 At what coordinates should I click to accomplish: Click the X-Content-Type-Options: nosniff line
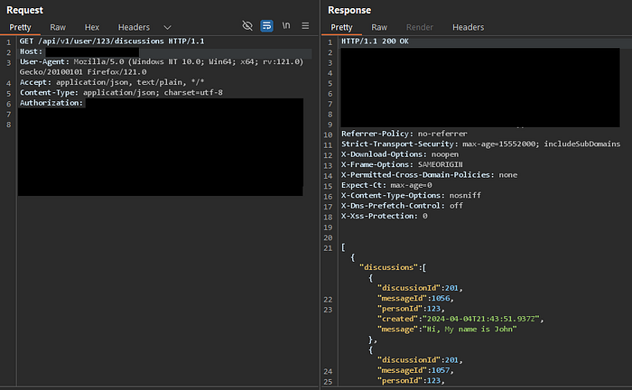(x=411, y=195)
